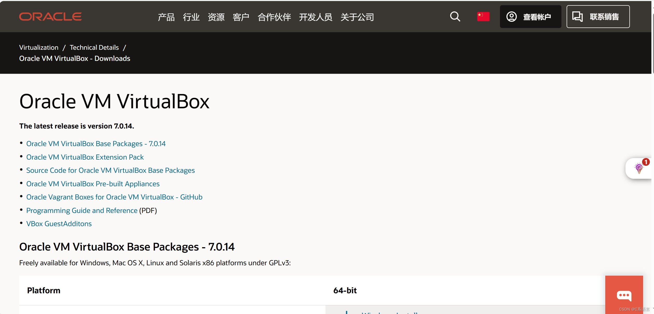Click the Oracle VM VirtualBox - Downloads breadcrumb text
The height and width of the screenshot is (314, 654).
(75, 58)
